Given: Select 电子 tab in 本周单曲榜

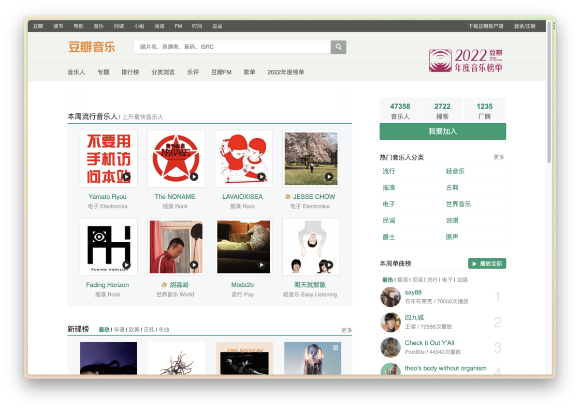Looking at the screenshot, I should click(x=447, y=280).
